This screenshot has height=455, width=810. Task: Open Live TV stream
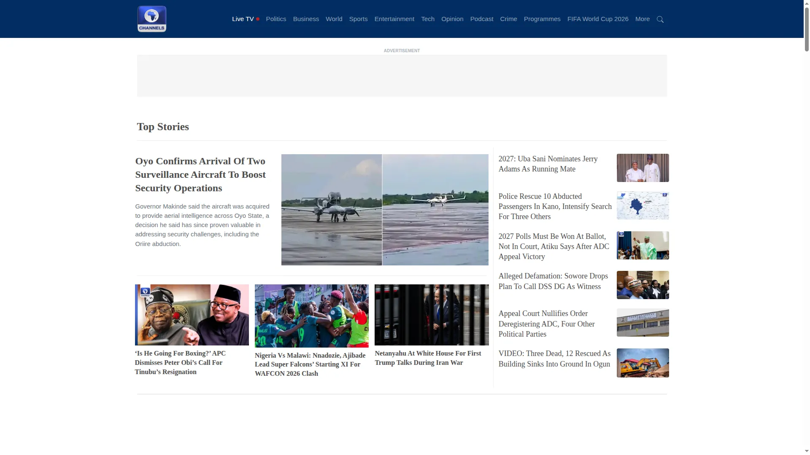click(246, 19)
